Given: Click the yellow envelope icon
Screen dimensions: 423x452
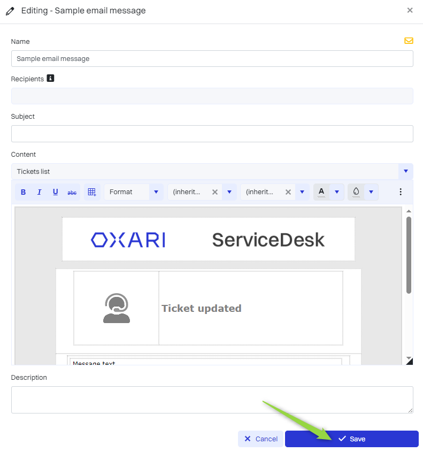Looking at the screenshot, I should (409, 41).
